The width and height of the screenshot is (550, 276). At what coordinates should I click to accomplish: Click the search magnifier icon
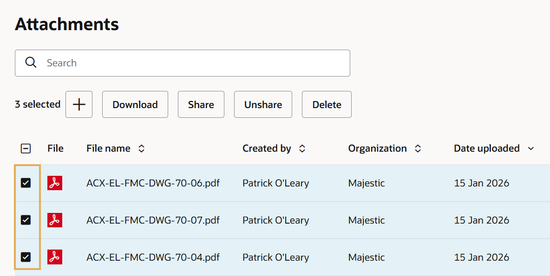[31, 63]
